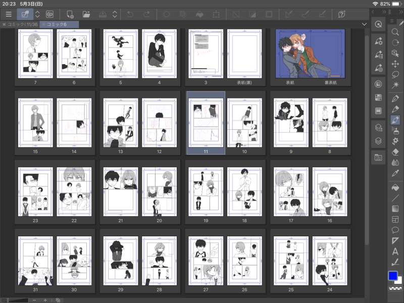The width and height of the screenshot is (404, 303).
Task: Expand the far-right toolbox double chevron
Action: tap(401, 12)
